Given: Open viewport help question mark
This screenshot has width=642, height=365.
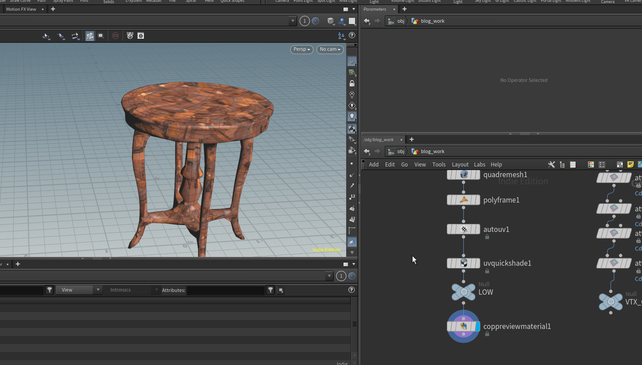Looking at the screenshot, I should click(352, 36).
